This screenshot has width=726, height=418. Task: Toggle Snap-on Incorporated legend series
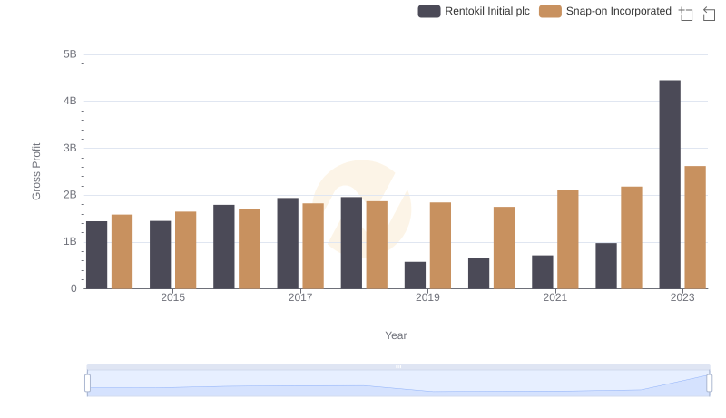pos(605,11)
